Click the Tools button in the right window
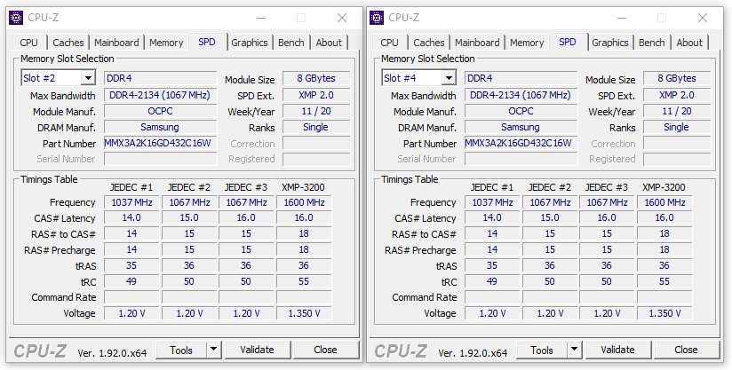The width and height of the screenshot is (732, 370). pyautogui.click(x=542, y=350)
